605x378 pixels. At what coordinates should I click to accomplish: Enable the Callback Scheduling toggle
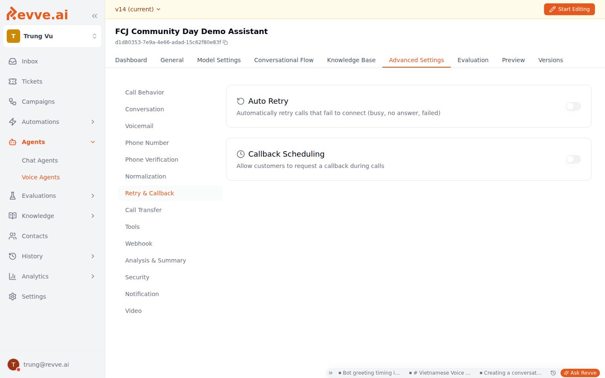coord(573,159)
